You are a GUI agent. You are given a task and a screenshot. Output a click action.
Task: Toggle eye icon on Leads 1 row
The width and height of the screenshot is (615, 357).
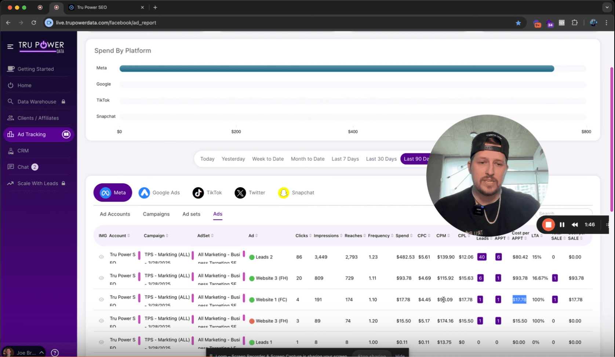pos(101,342)
